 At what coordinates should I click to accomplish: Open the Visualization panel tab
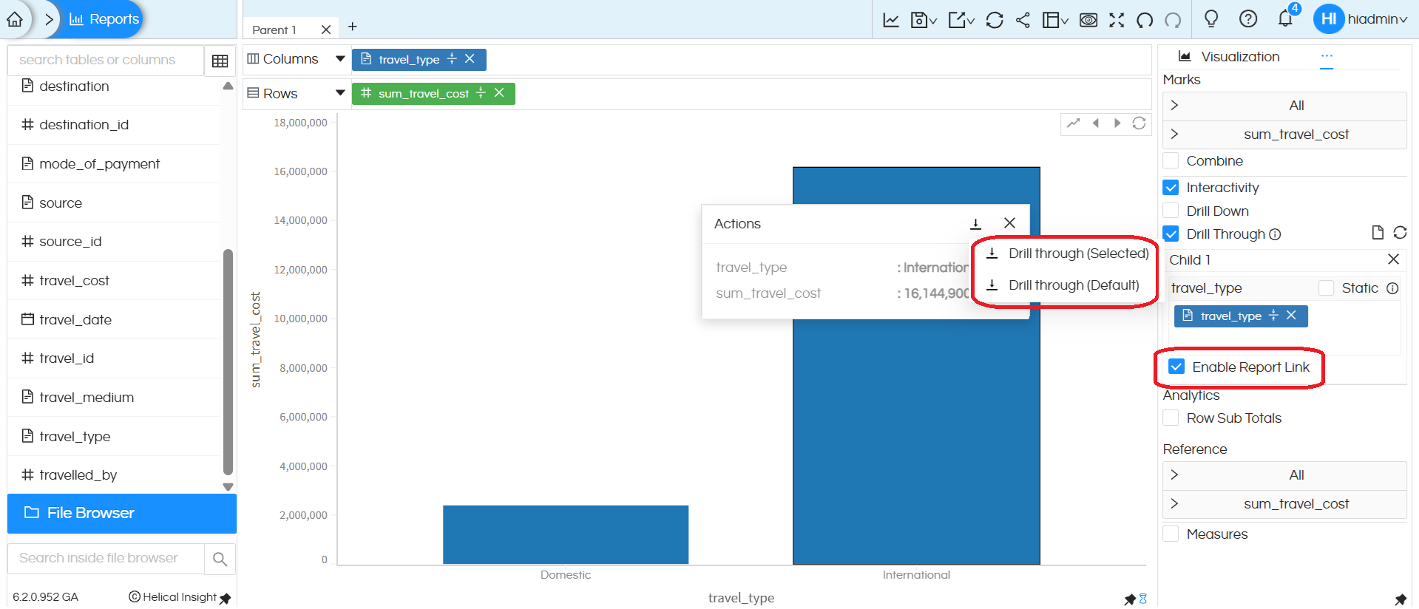(x=1229, y=57)
